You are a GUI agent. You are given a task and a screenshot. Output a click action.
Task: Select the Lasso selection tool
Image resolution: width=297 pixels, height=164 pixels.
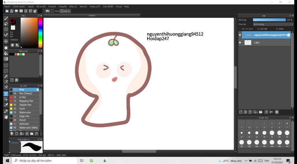point(6,71)
